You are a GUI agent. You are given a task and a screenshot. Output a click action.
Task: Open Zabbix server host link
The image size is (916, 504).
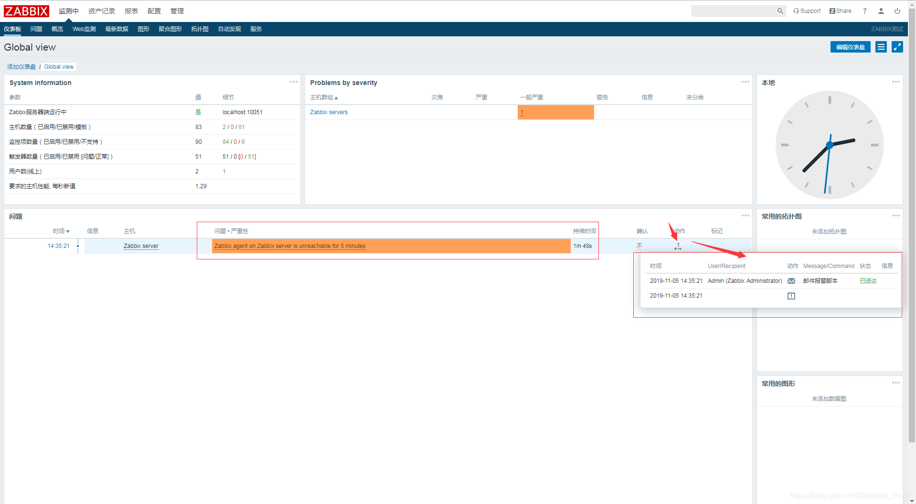[141, 246]
